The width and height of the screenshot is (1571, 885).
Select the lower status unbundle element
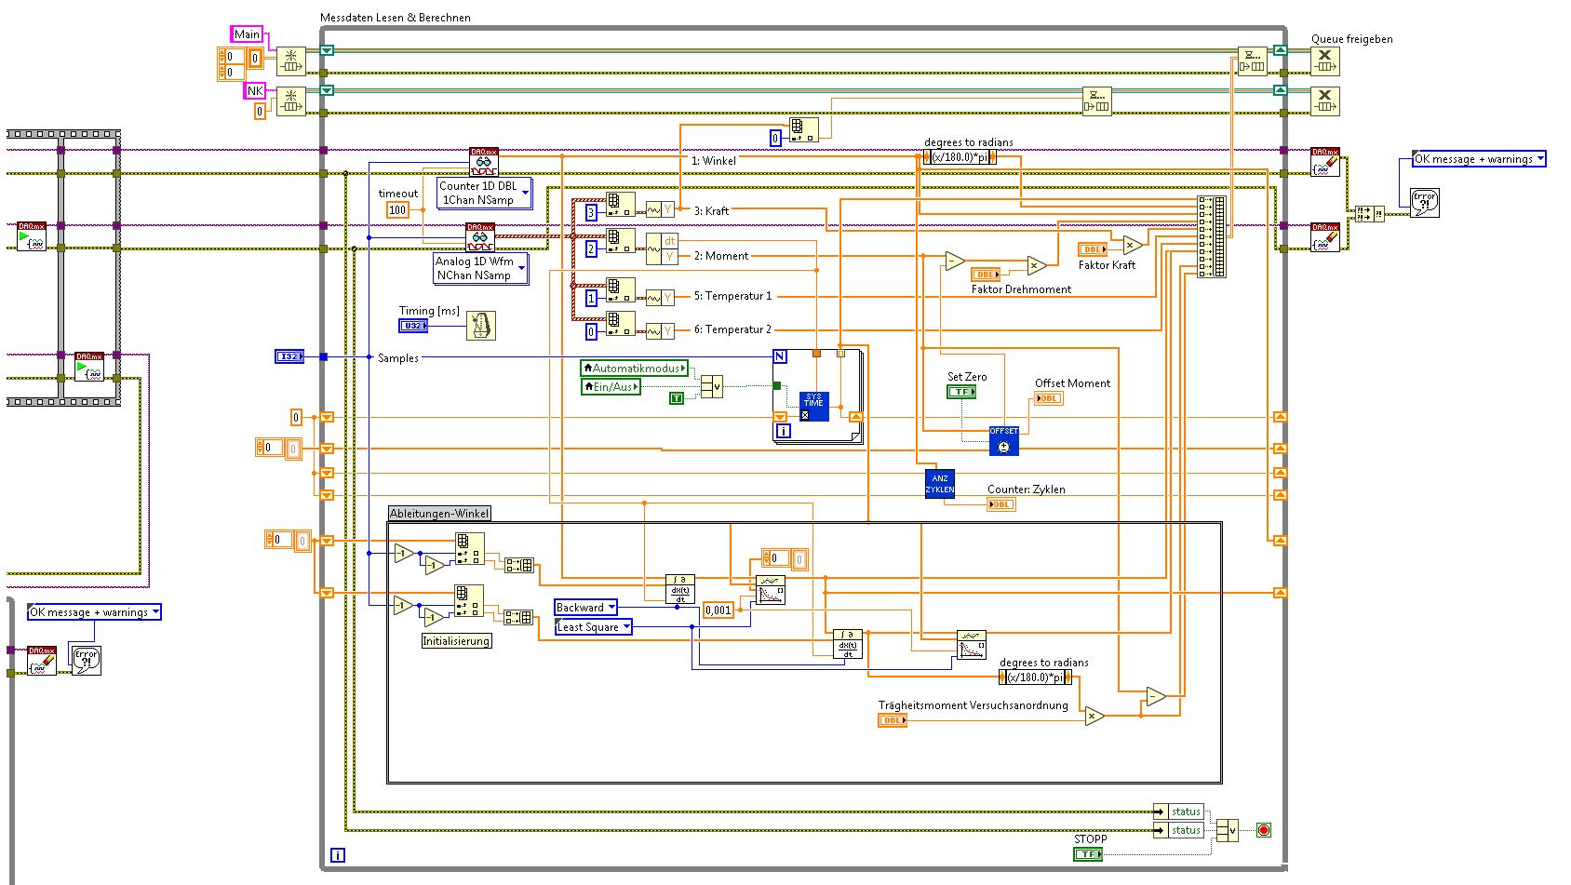click(1178, 830)
